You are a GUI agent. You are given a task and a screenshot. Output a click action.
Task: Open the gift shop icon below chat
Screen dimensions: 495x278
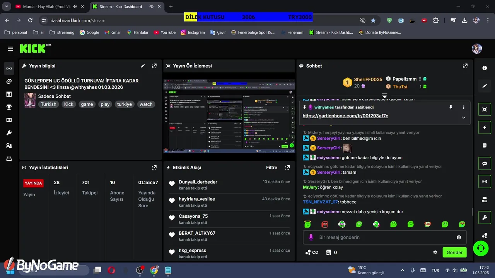point(329,253)
